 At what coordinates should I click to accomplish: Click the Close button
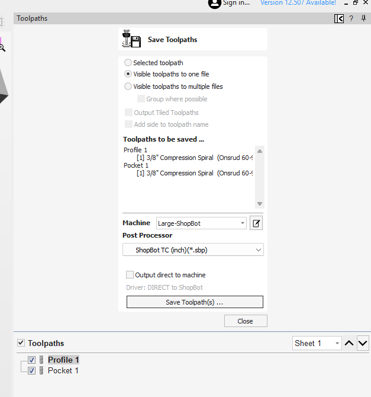tap(246, 321)
